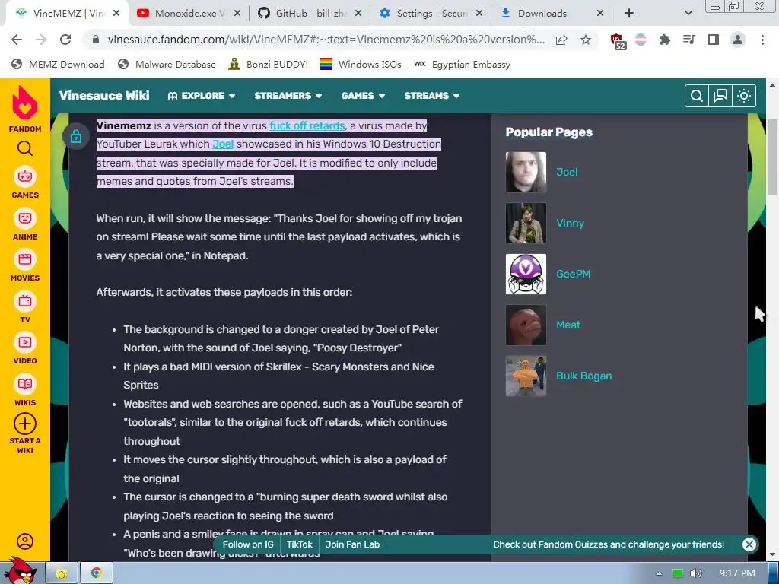
Task: Open the Extensions puzzle-piece icon
Action: coord(665,40)
